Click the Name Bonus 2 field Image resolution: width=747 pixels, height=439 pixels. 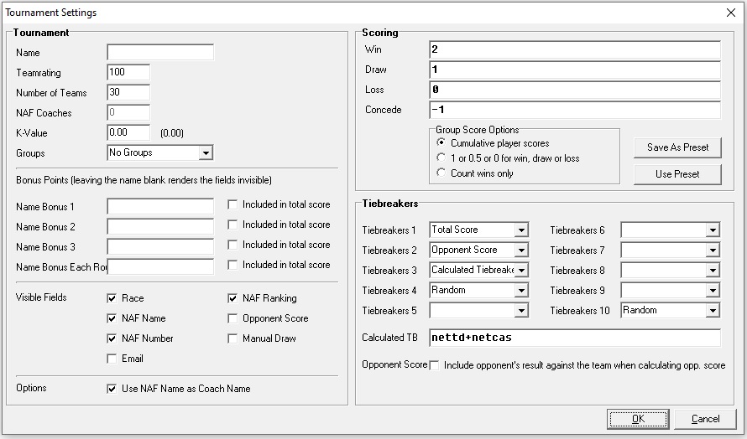click(x=160, y=226)
